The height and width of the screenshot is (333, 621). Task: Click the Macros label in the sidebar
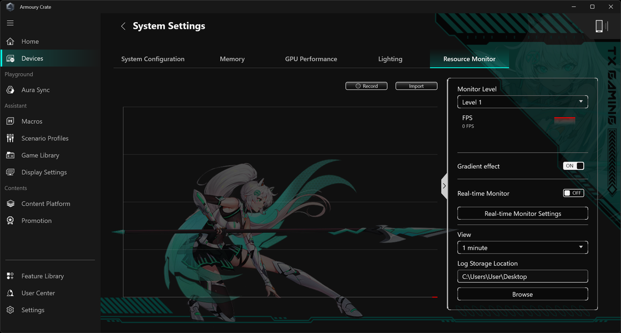[x=32, y=121]
